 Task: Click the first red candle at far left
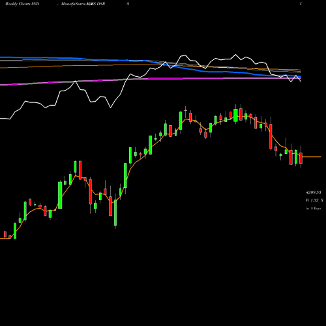point(5,235)
